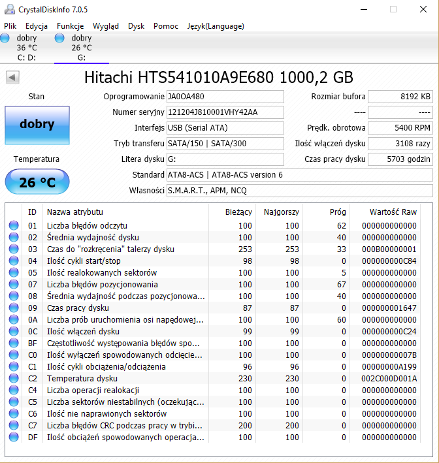Select the 26 °C disk G: tab
439x463 pixels.
click(x=82, y=47)
